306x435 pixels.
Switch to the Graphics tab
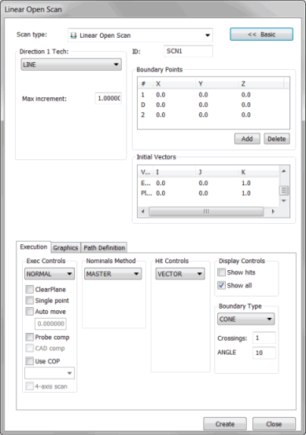[x=65, y=248]
